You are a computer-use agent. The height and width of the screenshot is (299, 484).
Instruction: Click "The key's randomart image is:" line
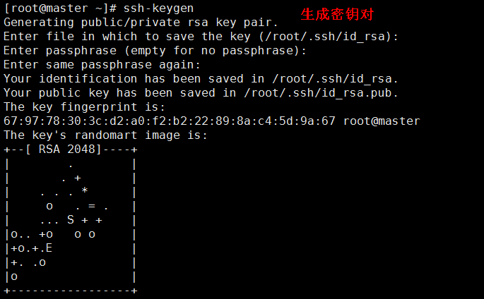105,135
